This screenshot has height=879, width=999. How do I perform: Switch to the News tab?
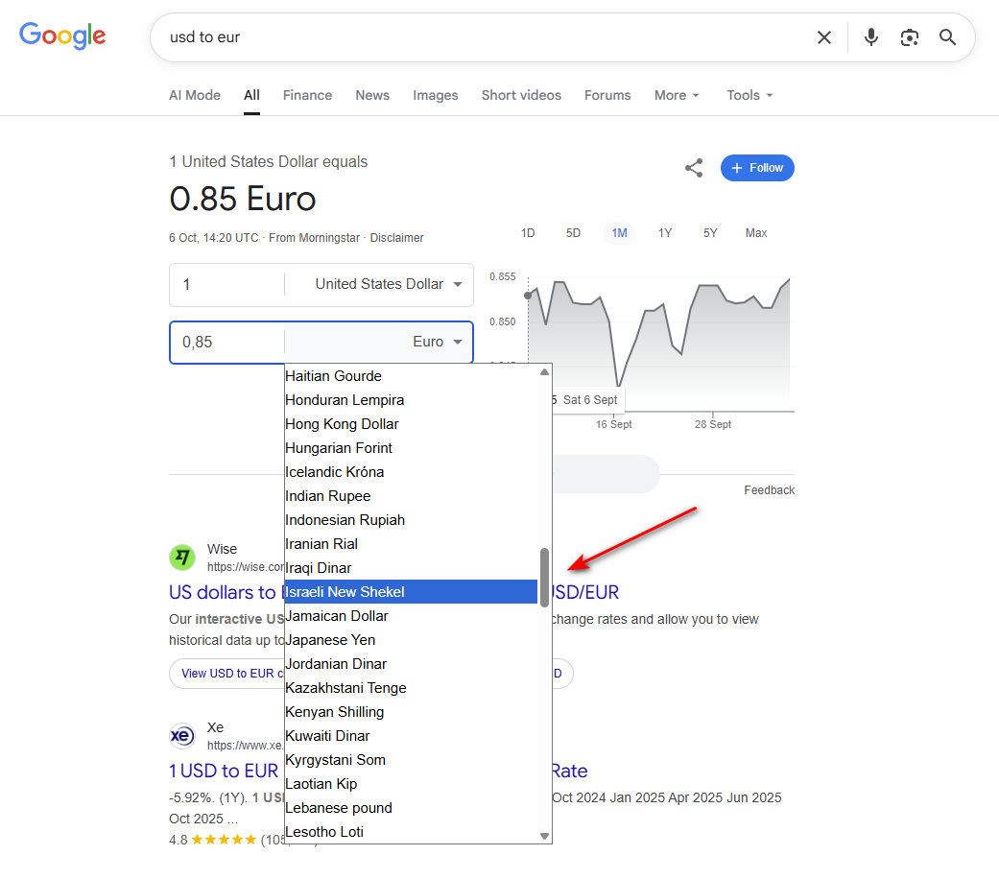pos(372,95)
